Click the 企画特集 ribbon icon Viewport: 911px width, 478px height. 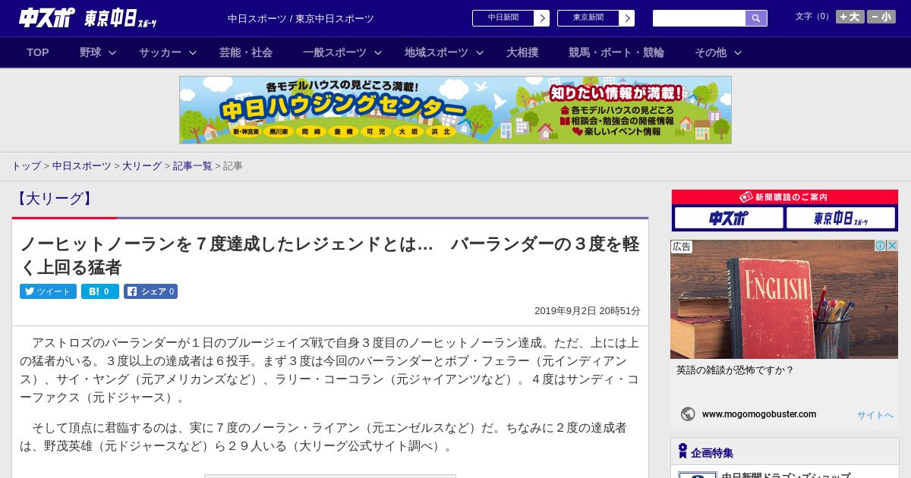(682, 451)
